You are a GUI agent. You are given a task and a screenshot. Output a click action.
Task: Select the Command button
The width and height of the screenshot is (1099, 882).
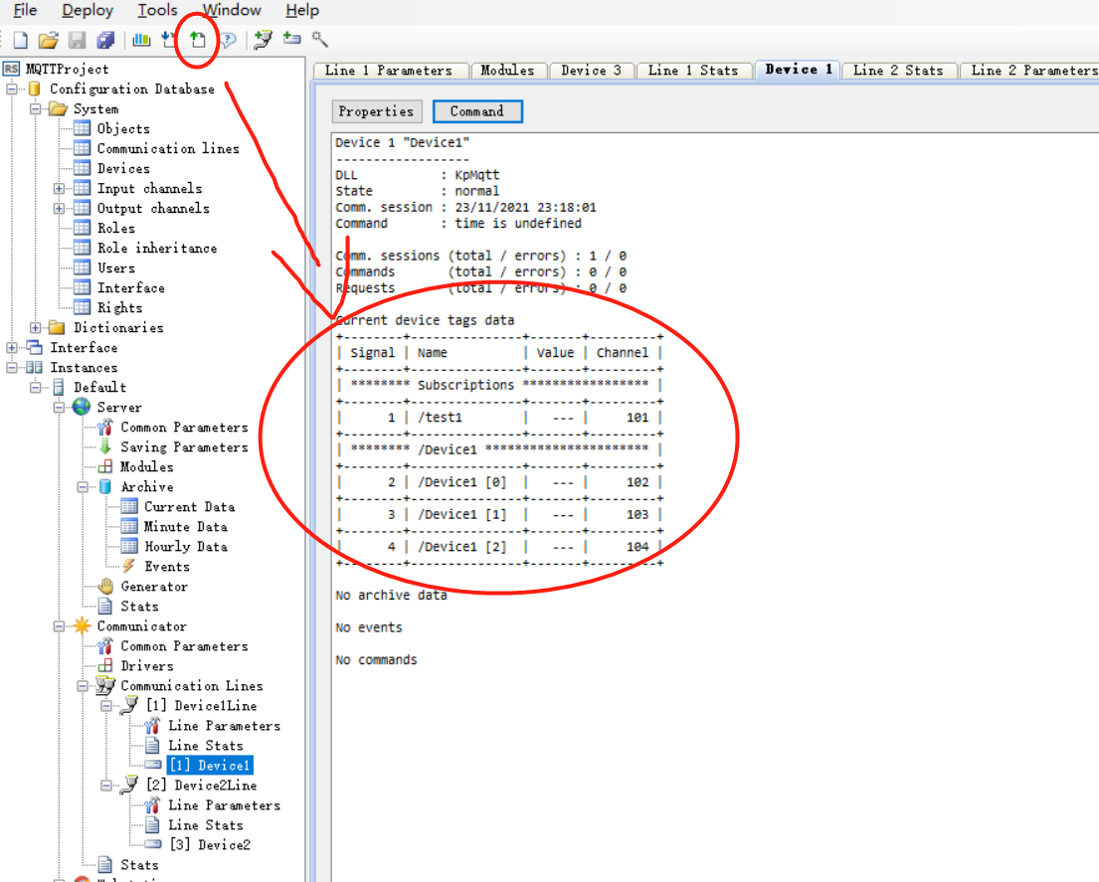(x=477, y=111)
